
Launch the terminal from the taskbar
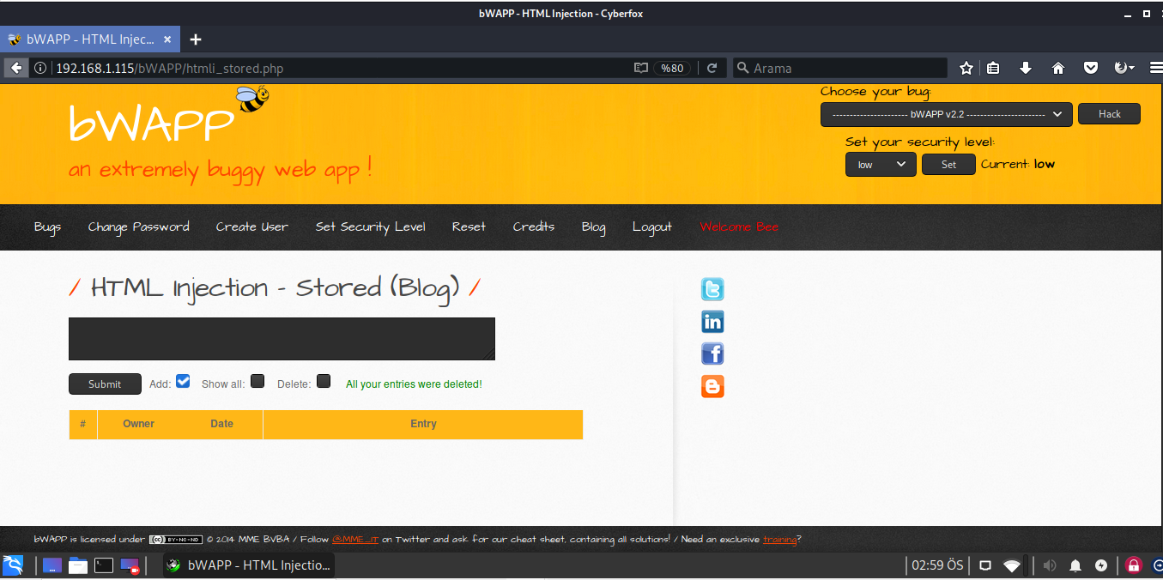tap(104, 565)
